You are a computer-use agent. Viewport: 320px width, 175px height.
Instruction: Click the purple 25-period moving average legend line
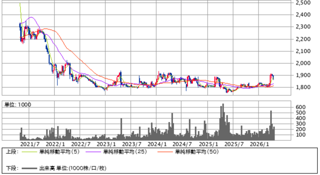pyautogui.click(x=93, y=152)
